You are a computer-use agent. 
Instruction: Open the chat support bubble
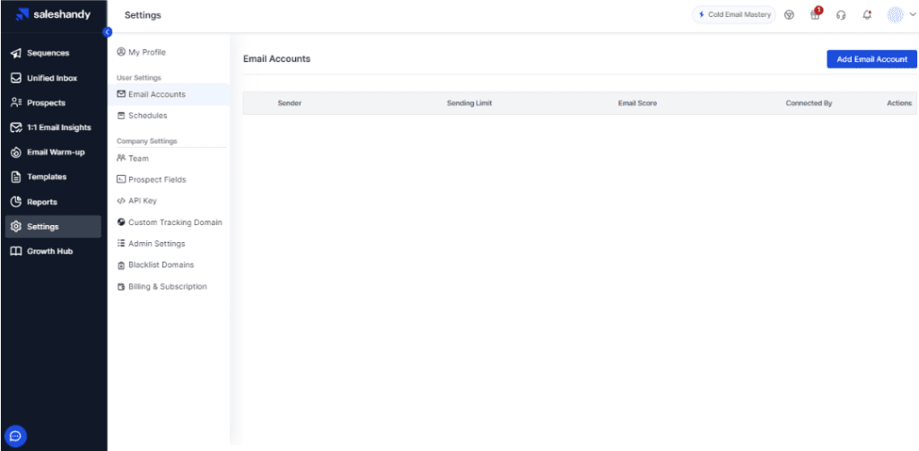(x=16, y=437)
